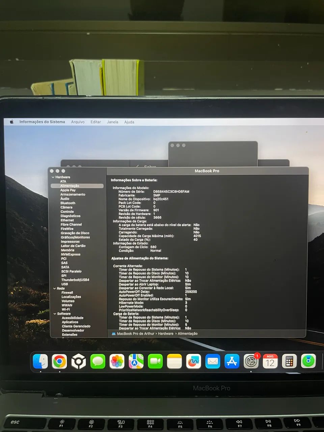
Task: Select Volumes under Rede
Action: coord(68,301)
